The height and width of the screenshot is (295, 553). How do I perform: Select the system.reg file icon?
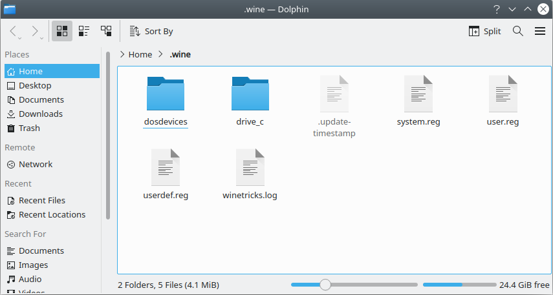pyautogui.click(x=418, y=94)
